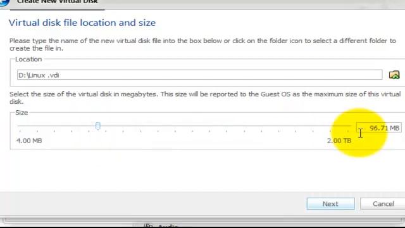Click the heading Virtual disk file location and size
405x228 pixels.
pos(82,23)
